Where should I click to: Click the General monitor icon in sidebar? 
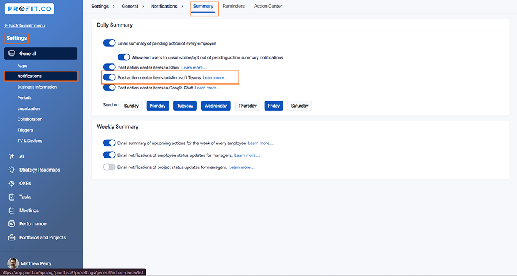12,53
